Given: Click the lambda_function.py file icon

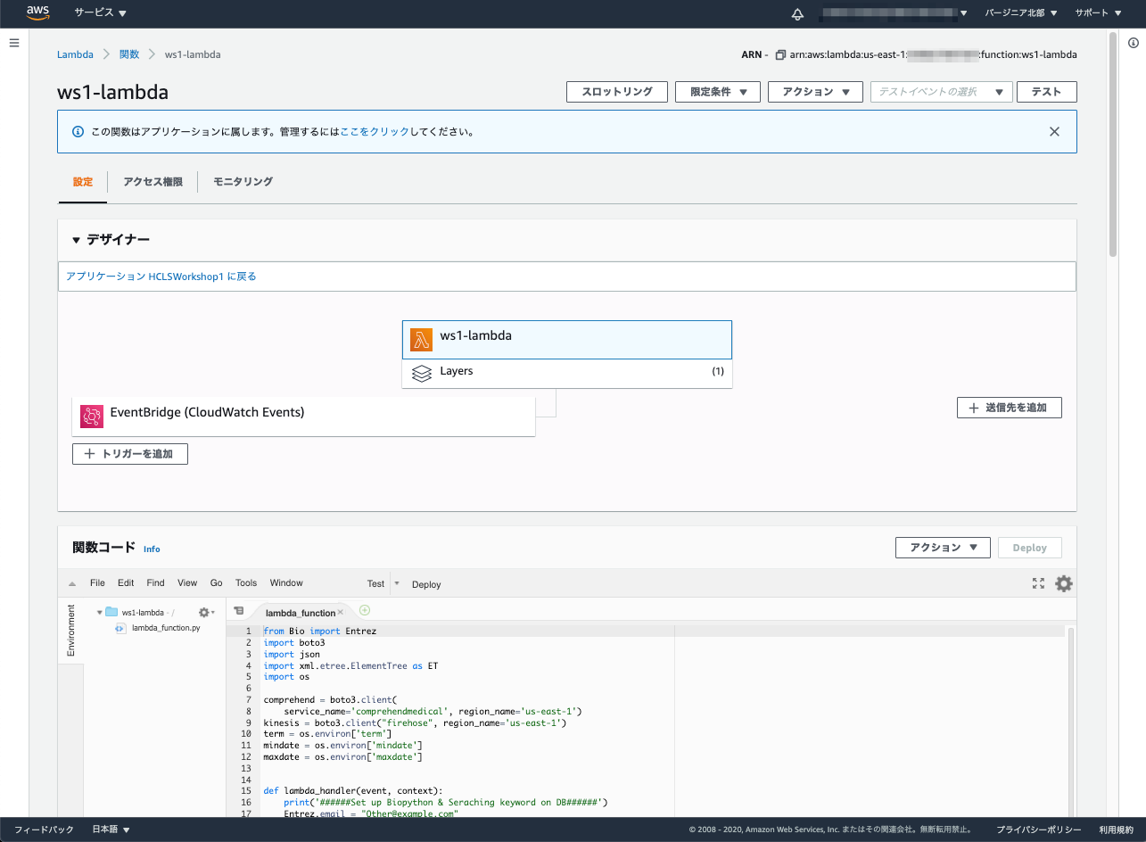Looking at the screenshot, I should [120, 628].
